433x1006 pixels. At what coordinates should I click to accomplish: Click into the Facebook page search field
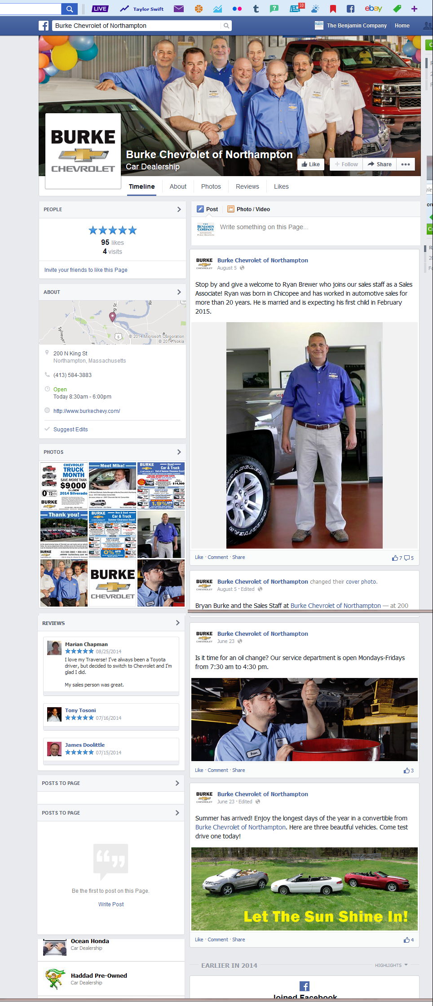(x=137, y=26)
